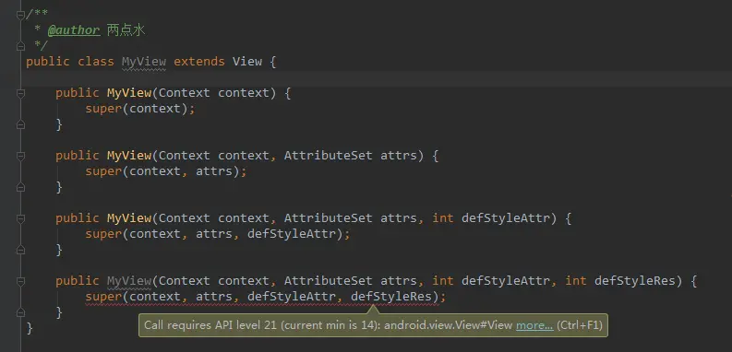The image size is (732, 352).
Task: Collapse the four-parameter defStyleRes constructor
Action: click(x=20, y=281)
